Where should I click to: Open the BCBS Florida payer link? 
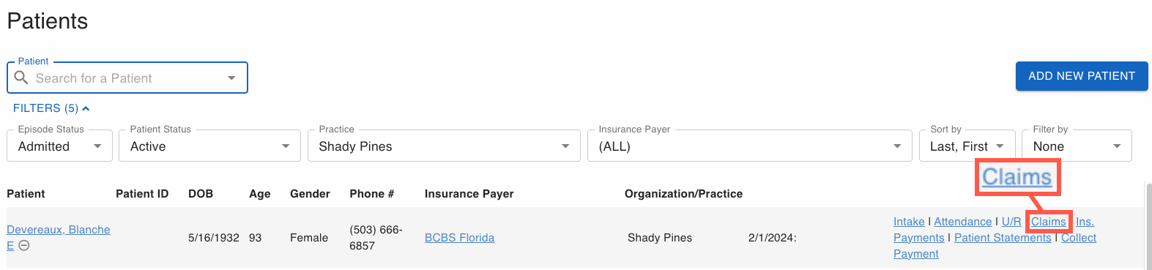[x=459, y=238]
